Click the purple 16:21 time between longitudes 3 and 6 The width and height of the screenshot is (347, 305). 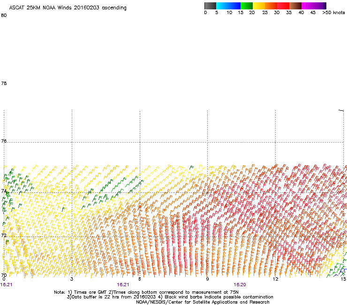[123, 285]
